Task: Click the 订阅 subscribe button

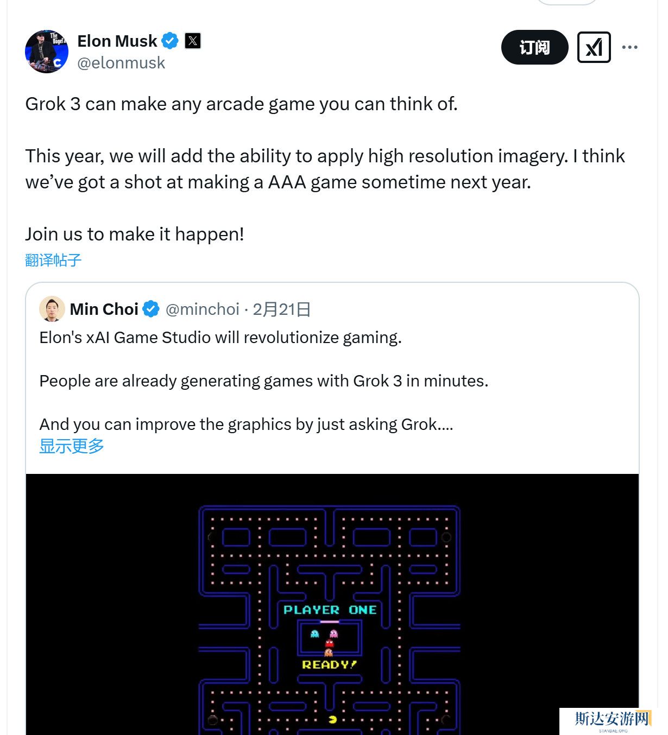Action: pos(534,47)
